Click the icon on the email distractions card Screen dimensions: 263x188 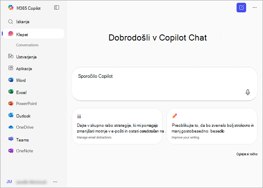pyautogui.click(x=79, y=116)
